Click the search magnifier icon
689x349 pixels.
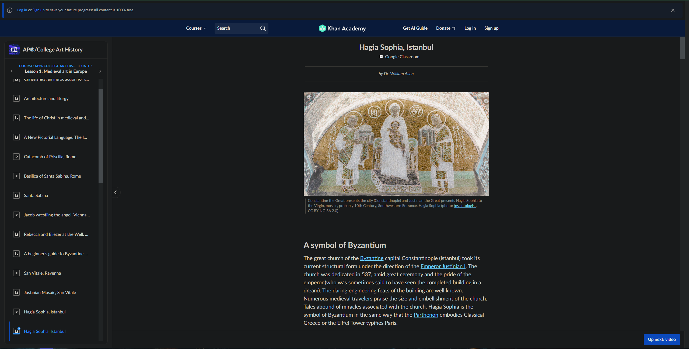click(x=263, y=28)
